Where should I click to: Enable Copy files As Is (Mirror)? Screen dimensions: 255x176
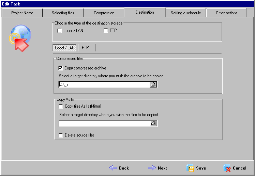point(61,106)
